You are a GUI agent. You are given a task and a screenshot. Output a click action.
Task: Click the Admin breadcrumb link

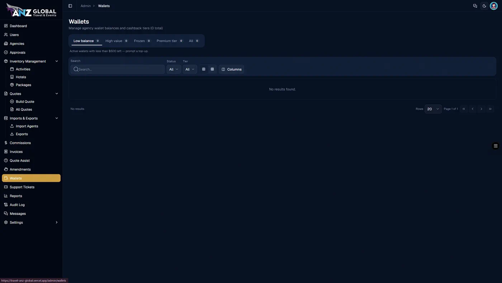tap(86, 6)
